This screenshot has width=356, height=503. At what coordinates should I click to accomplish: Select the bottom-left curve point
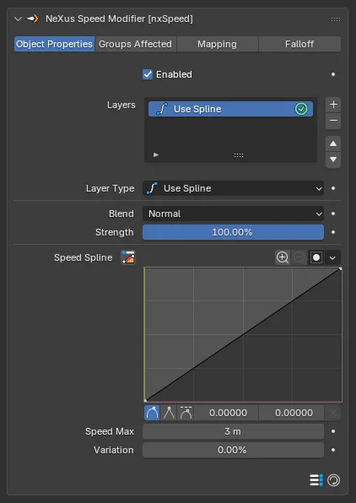pos(145,400)
